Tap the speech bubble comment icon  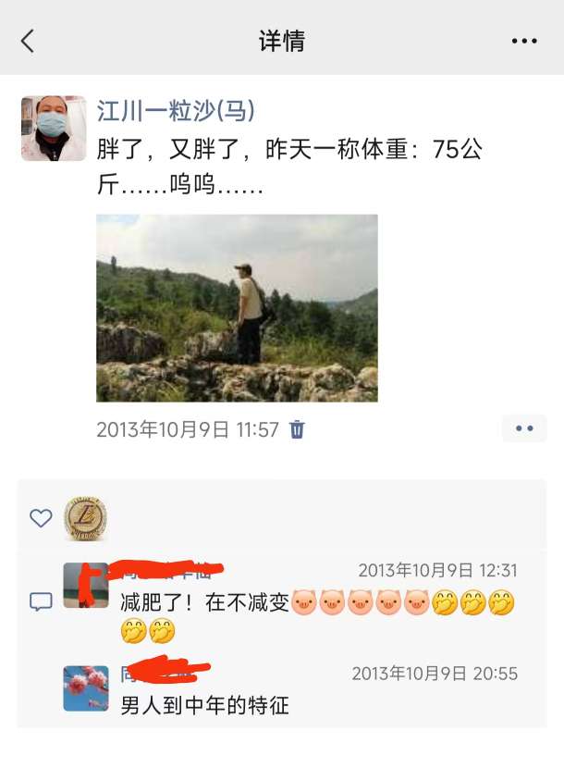pyautogui.click(x=41, y=602)
